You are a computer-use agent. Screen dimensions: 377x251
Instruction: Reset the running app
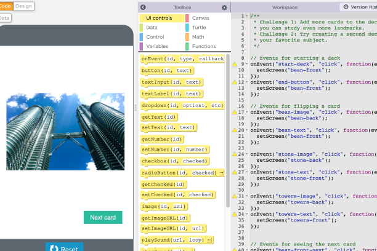[63, 248]
